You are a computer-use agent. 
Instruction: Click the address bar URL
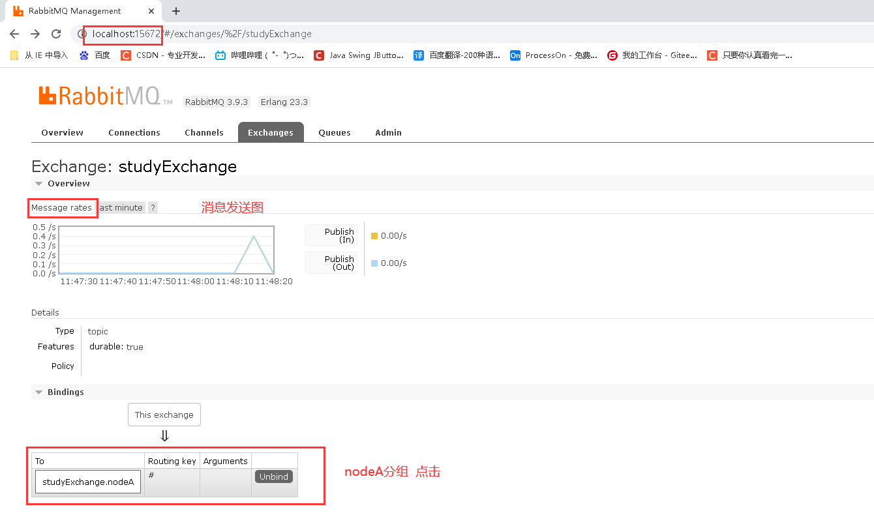coord(202,34)
